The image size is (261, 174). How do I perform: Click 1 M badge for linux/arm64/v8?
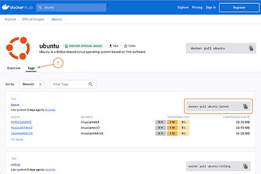click(x=172, y=134)
